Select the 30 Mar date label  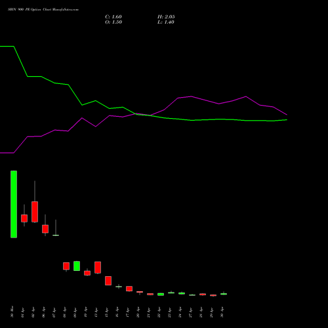(12, 312)
